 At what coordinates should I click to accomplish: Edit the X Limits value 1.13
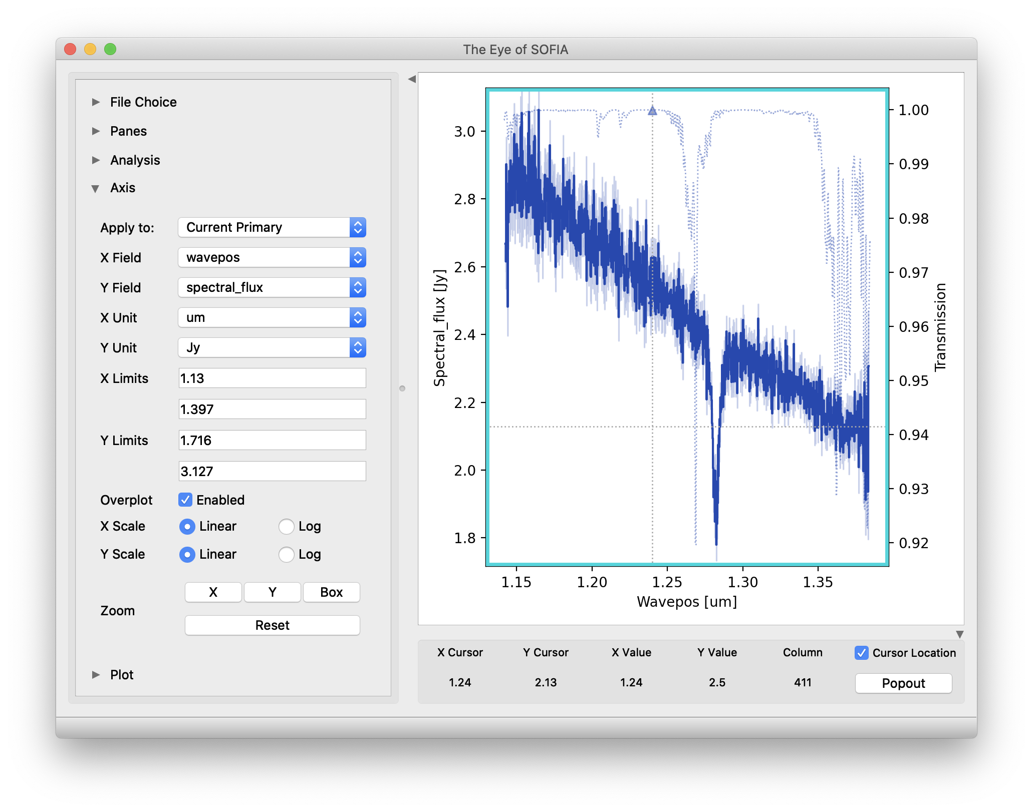tap(272, 378)
